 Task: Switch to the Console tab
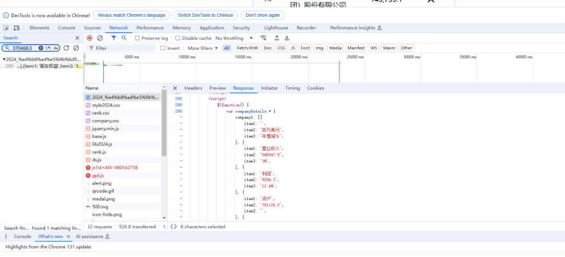click(x=66, y=28)
